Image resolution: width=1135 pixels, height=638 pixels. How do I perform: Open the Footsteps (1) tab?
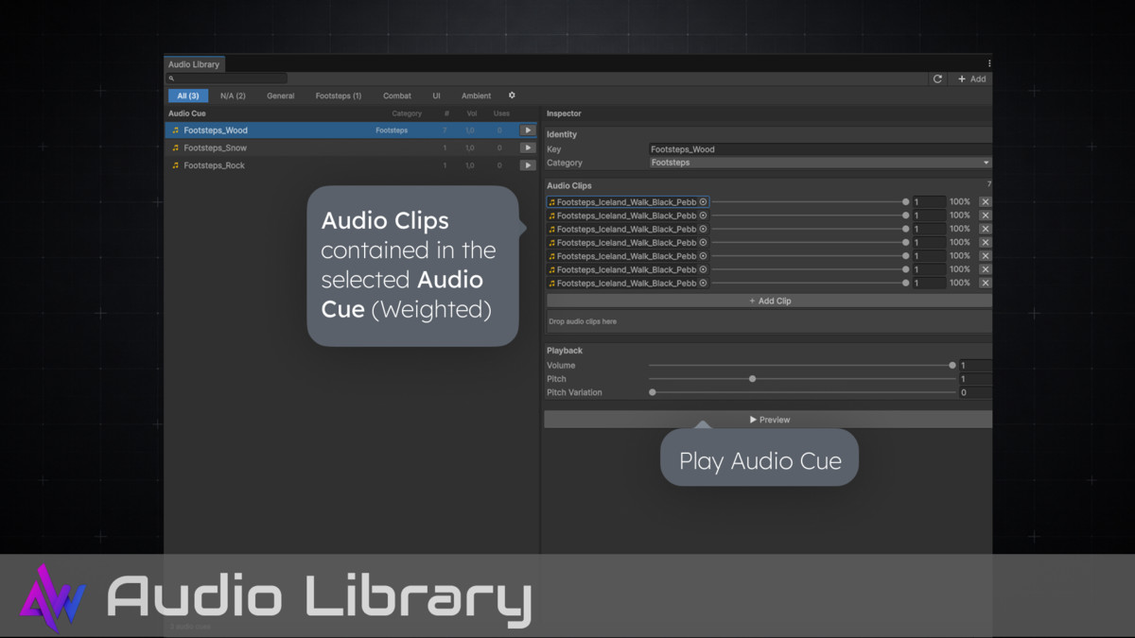click(x=339, y=95)
